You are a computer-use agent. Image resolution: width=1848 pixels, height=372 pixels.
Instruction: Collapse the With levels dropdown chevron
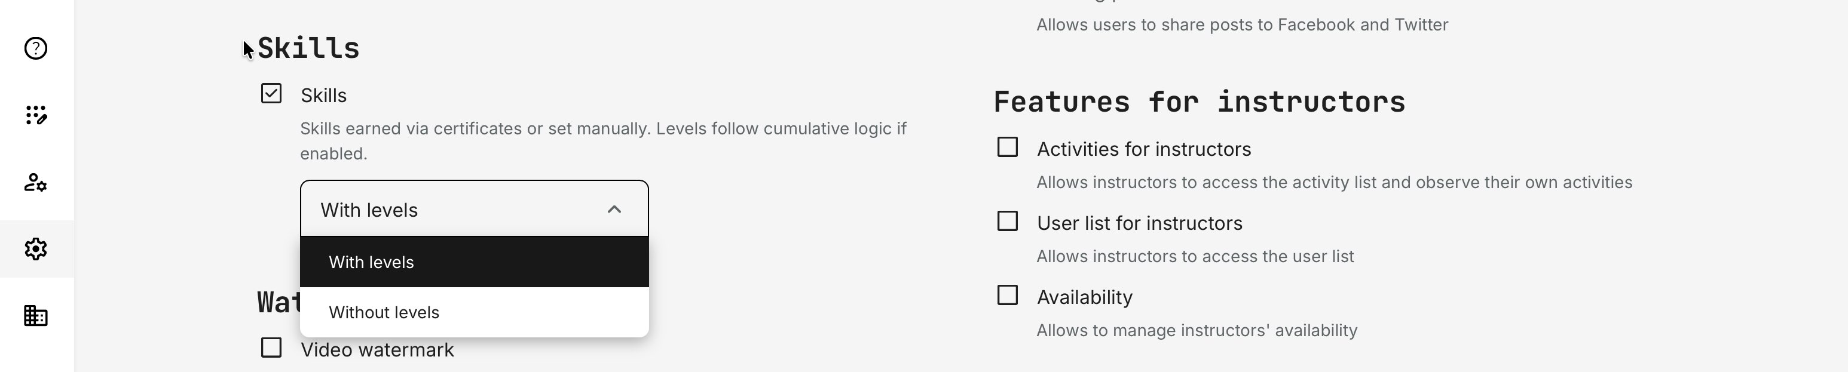(613, 210)
